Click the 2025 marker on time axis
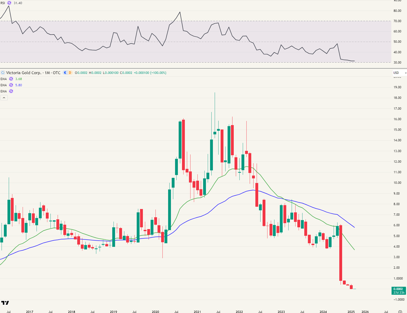 point(351,312)
